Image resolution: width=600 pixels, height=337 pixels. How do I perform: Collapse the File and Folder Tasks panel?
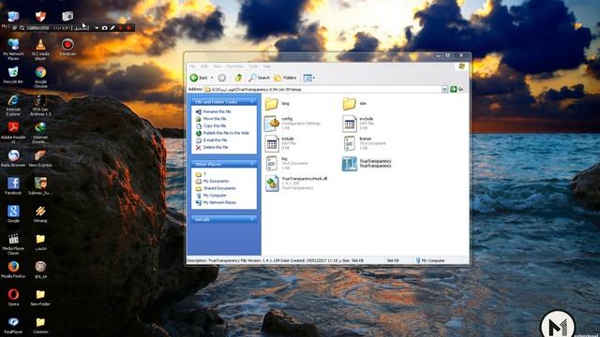pyautogui.click(x=252, y=102)
